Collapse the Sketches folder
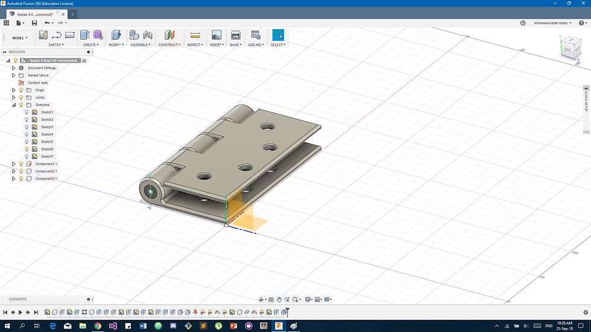This screenshot has width=591, height=332. (x=13, y=105)
